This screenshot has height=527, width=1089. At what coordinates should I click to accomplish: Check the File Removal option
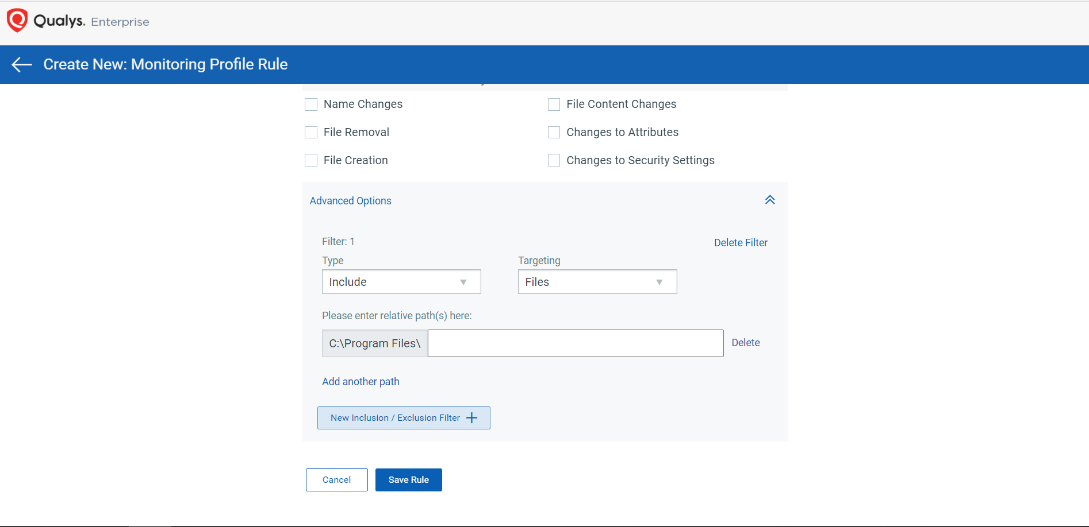tap(311, 133)
